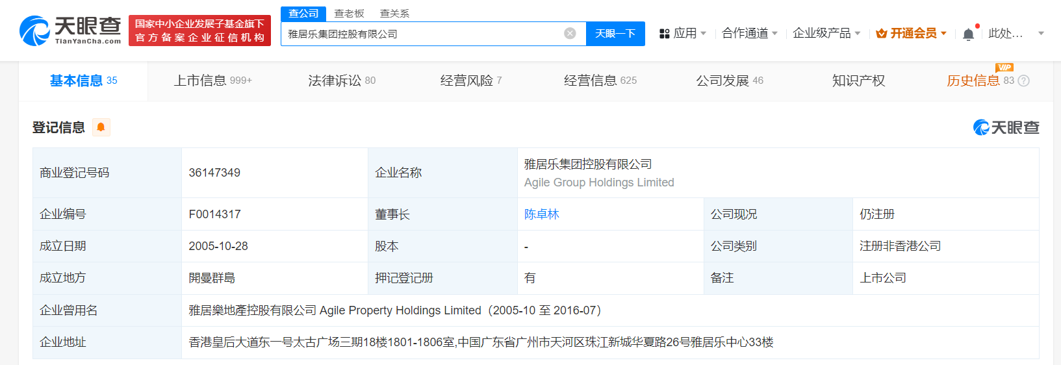Expand the 企业级产品 dropdown
The width and height of the screenshot is (1061, 365).
[x=826, y=33]
